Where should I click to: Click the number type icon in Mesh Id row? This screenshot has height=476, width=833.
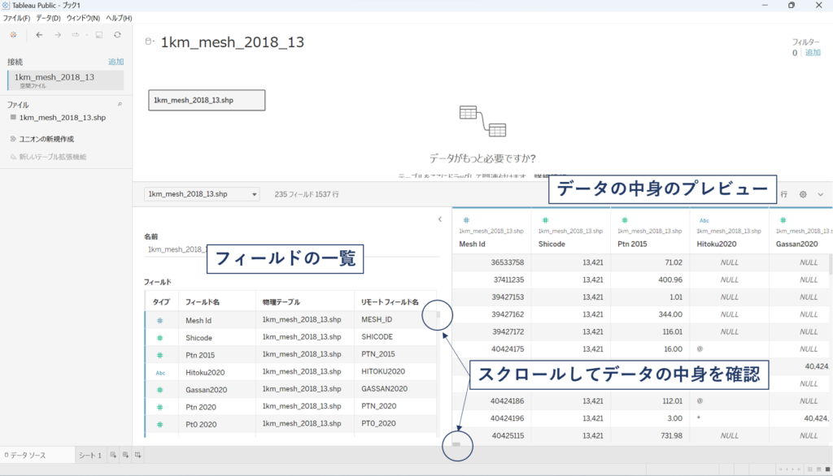(x=159, y=321)
